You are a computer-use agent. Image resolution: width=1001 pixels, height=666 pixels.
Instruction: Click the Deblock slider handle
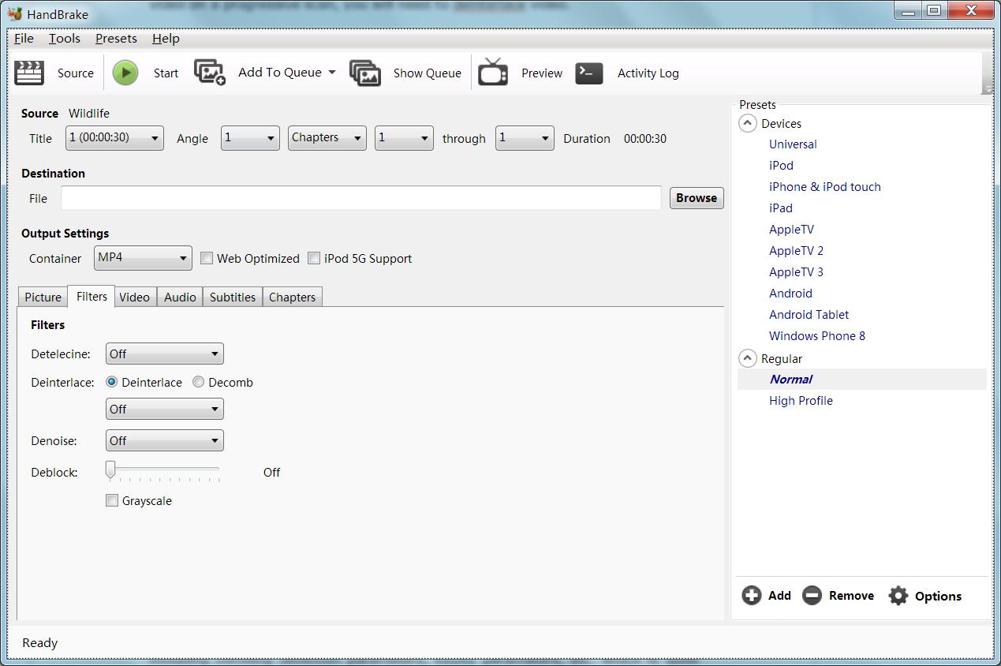coord(110,470)
